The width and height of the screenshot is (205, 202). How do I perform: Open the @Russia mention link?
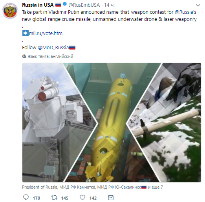(184, 12)
